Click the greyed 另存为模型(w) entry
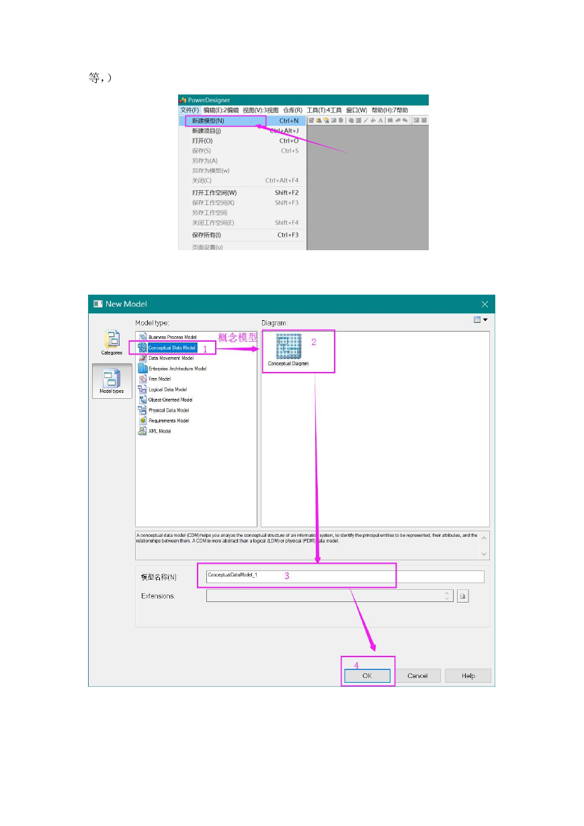Screen dimensions: 584x826 pos(242,171)
